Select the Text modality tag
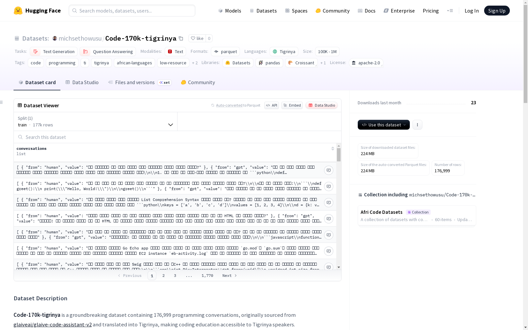 pyautogui.click(x=176, y=51)
